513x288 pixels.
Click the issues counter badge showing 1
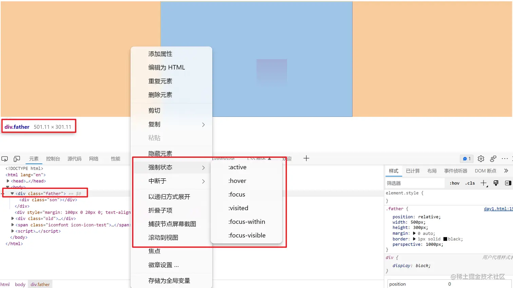(467, 159)
